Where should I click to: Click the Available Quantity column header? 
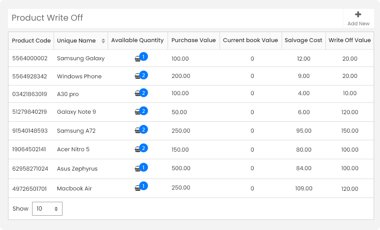coord(137,40)
